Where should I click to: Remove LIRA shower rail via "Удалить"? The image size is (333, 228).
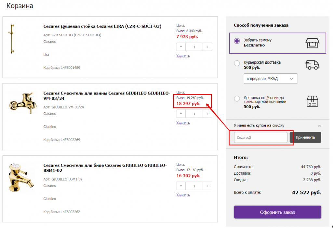tap(183, 56)
